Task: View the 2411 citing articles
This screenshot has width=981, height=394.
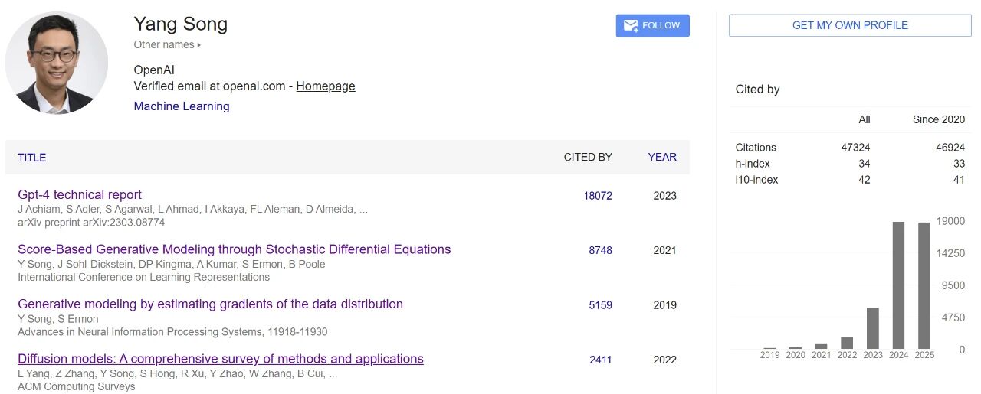Action: point(600,360)
